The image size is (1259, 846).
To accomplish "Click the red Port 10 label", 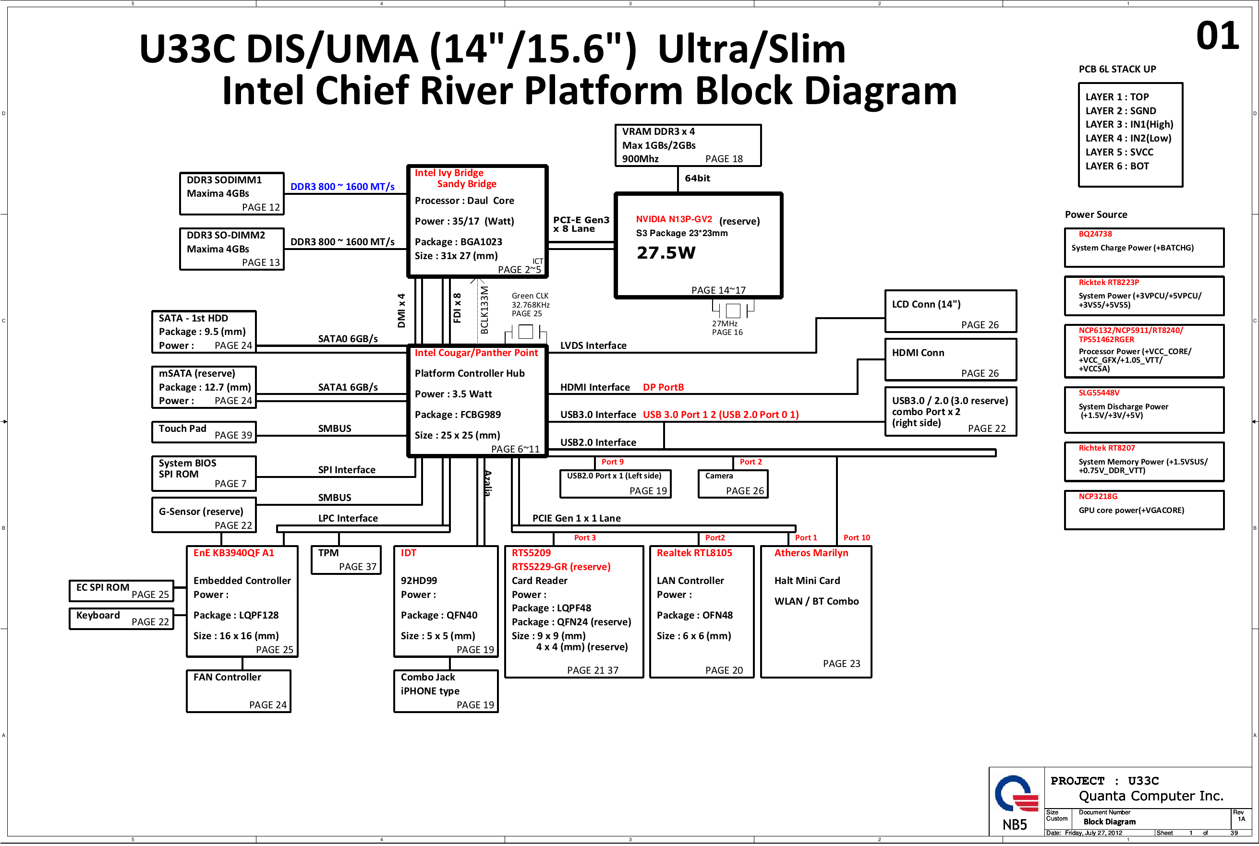I will [x=856, y=537].
